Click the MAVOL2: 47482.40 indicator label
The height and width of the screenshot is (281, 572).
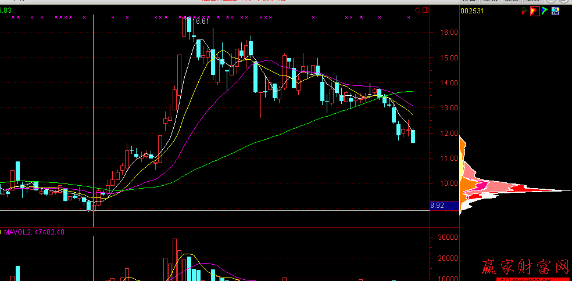click(x=34, y=232)
